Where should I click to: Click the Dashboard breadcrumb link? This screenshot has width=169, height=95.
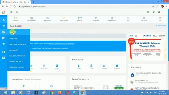(161, 26)
